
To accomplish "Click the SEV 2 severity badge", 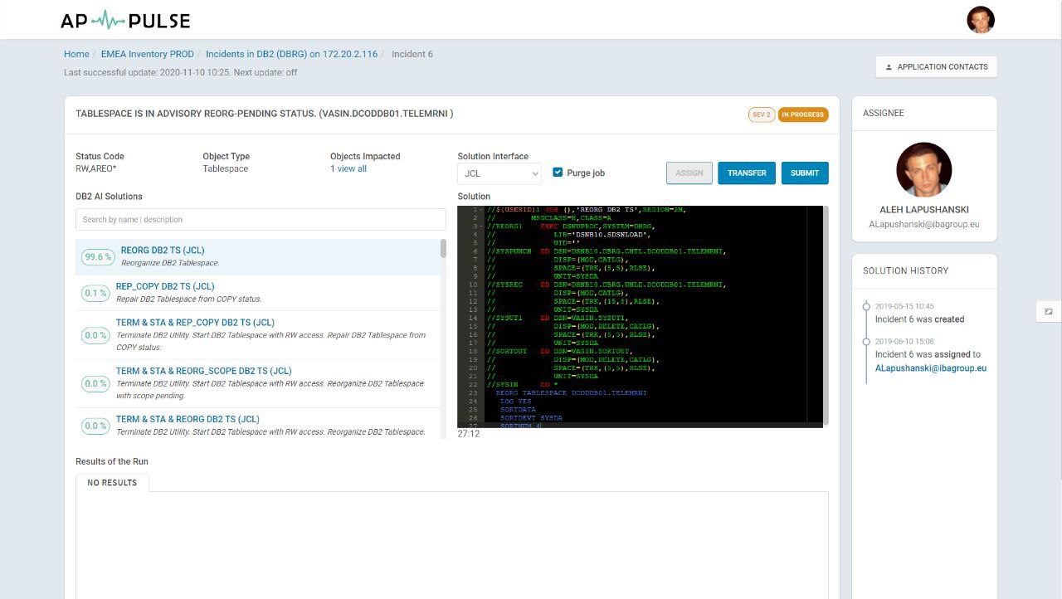I will 762,114.
